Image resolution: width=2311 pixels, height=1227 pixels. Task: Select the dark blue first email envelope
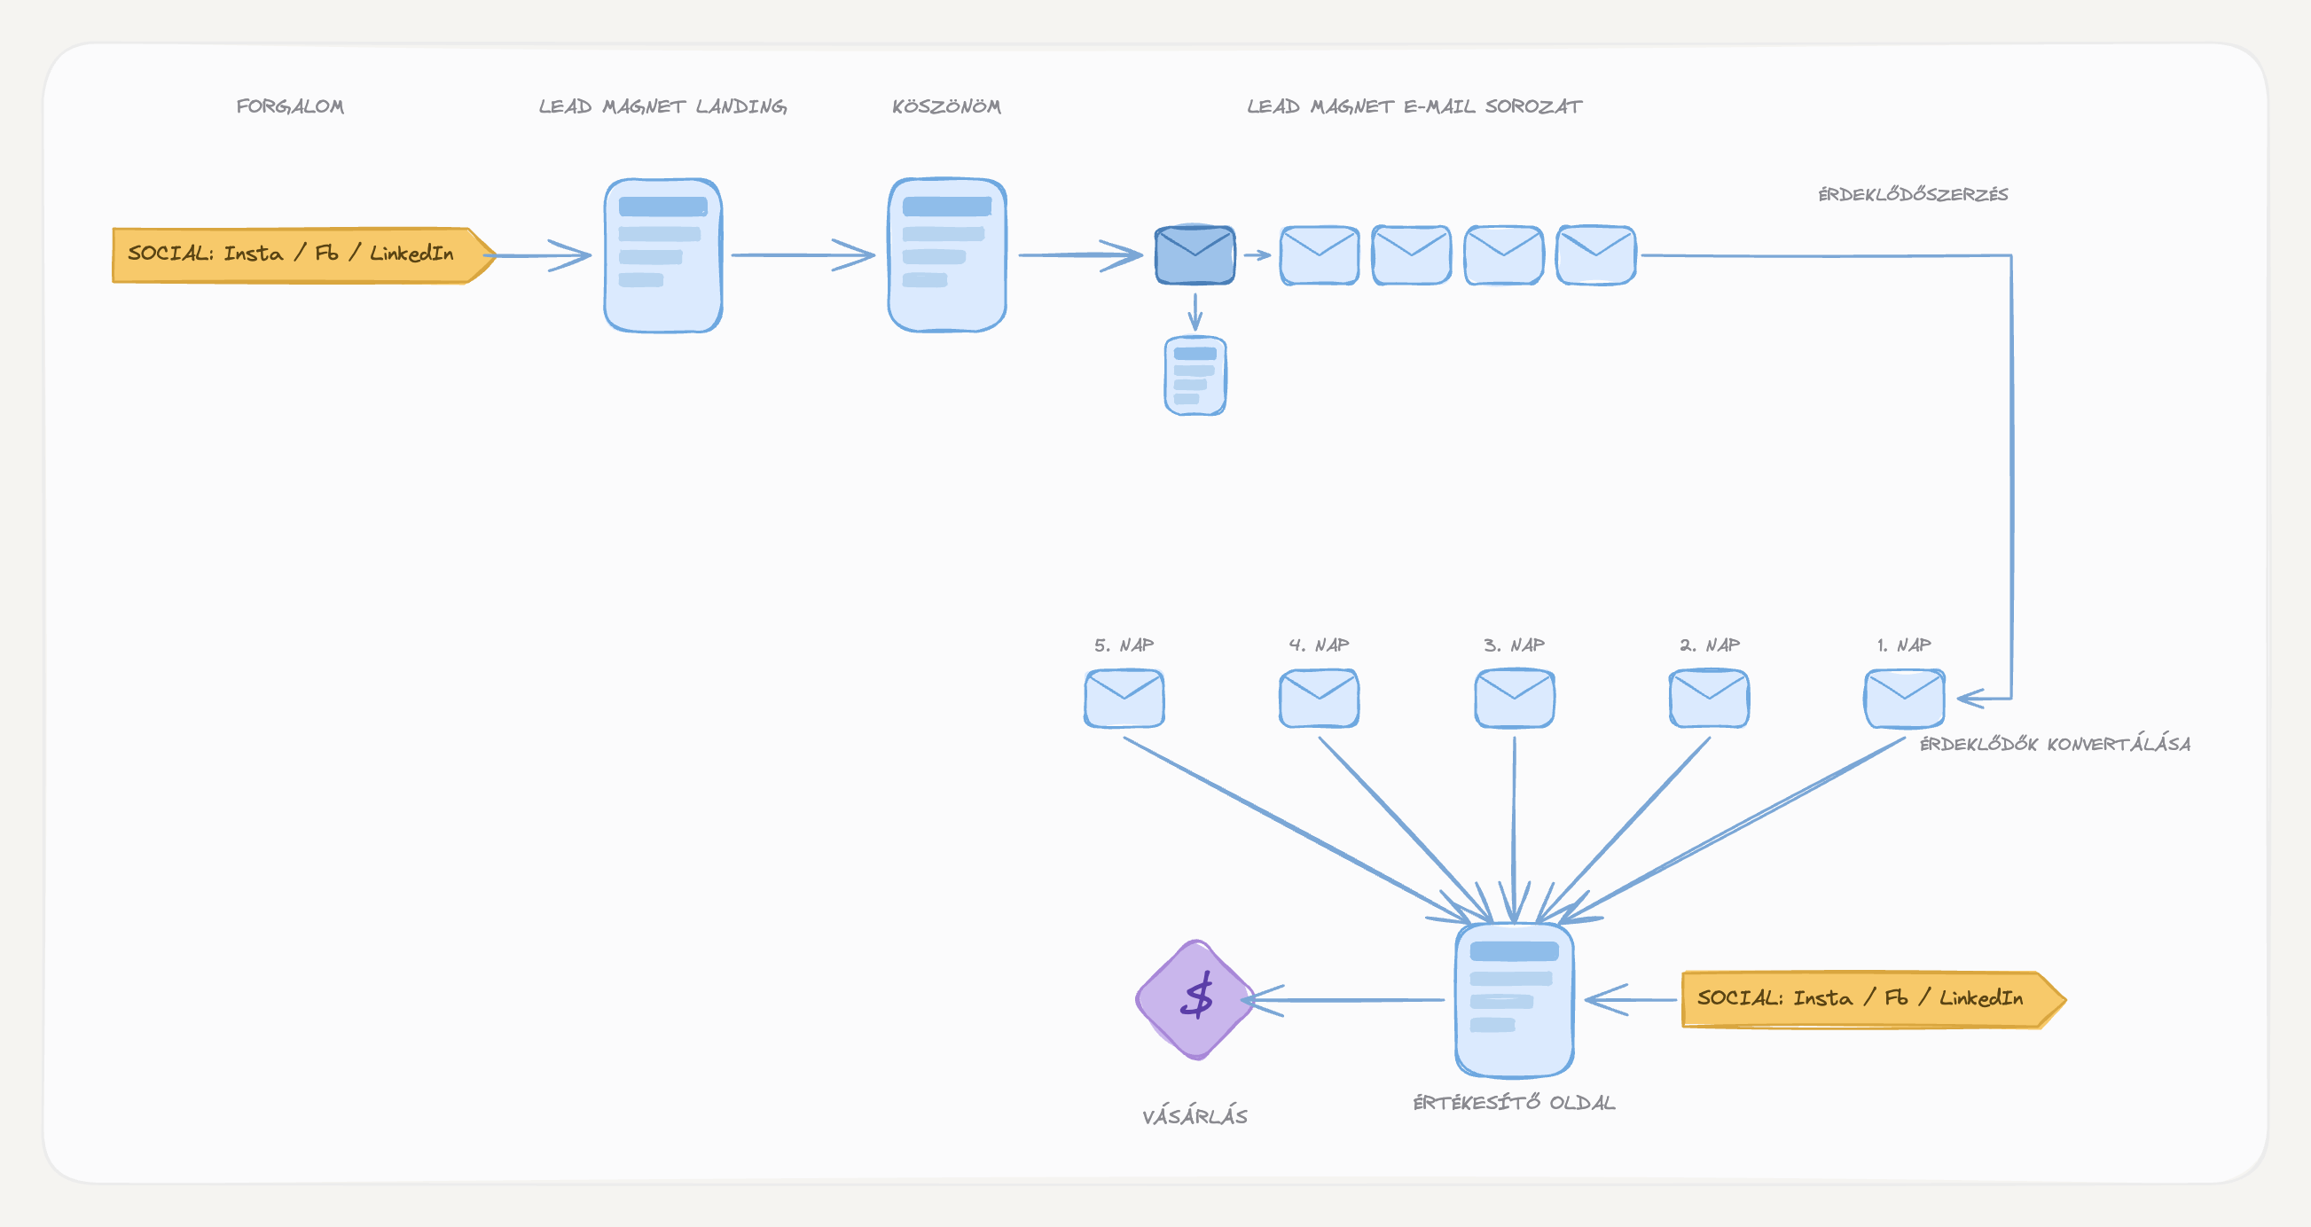tap(1195, 254)
